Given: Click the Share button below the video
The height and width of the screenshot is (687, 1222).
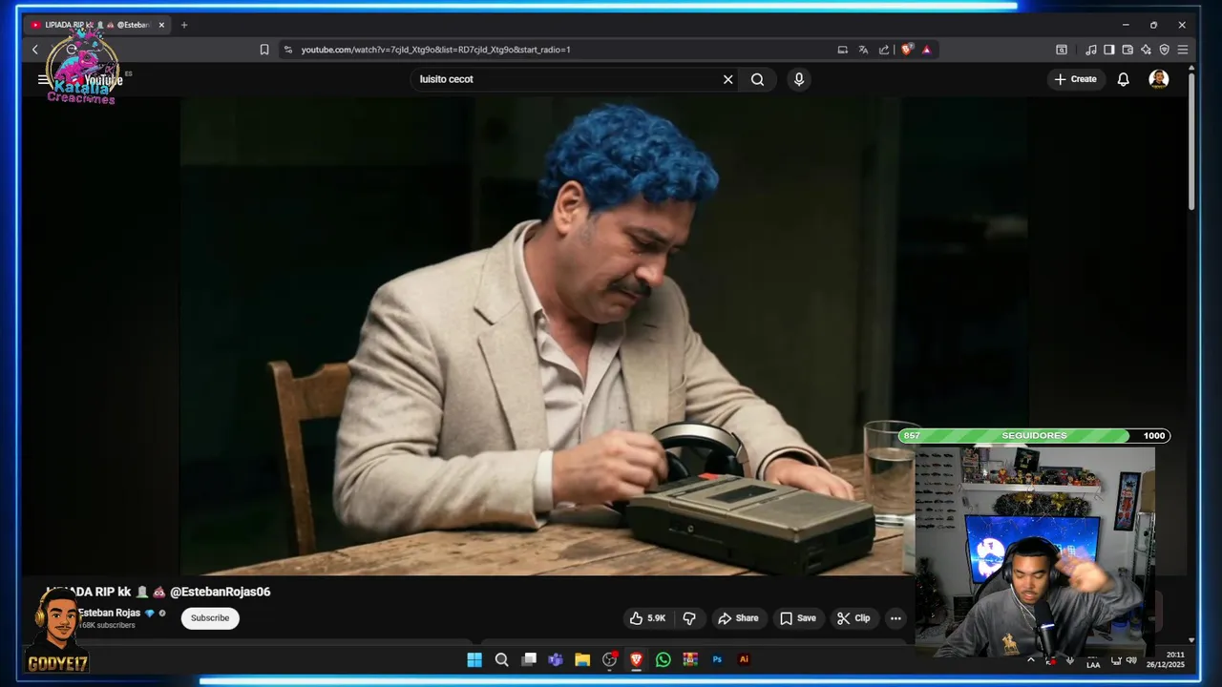Looking at the screenshot, I should 738,618.
